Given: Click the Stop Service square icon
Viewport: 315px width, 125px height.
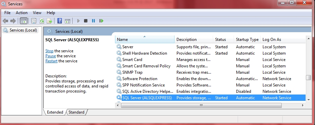Looking at the screenshot, I should point(86,21).
